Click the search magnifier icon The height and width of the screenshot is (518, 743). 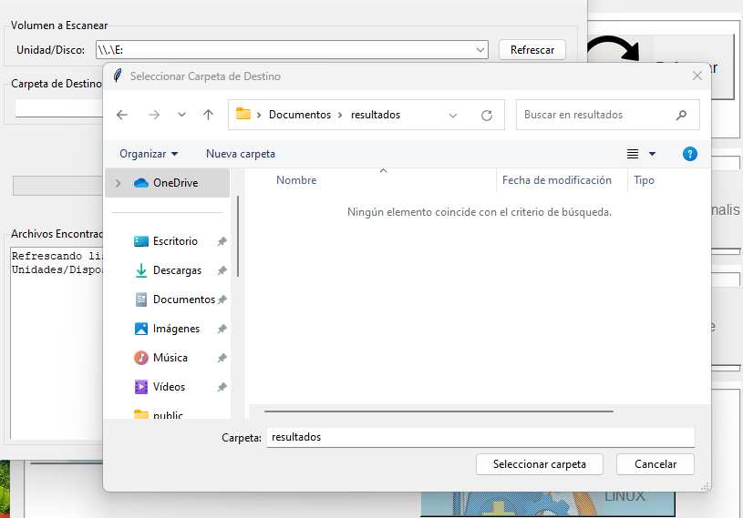click(x=681, y=115)
